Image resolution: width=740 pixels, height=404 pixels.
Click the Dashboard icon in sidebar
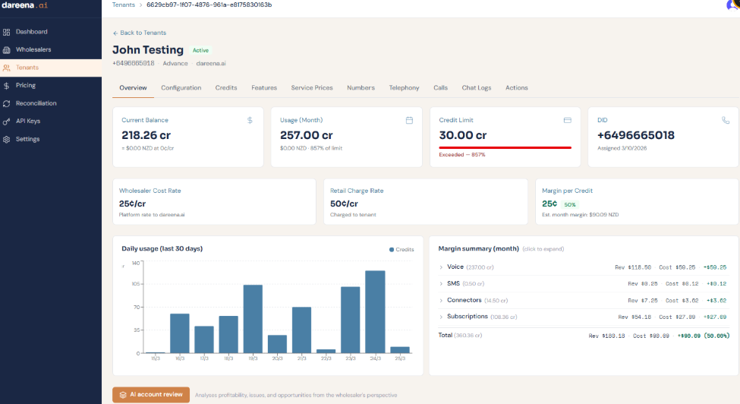tap(7, 32)
